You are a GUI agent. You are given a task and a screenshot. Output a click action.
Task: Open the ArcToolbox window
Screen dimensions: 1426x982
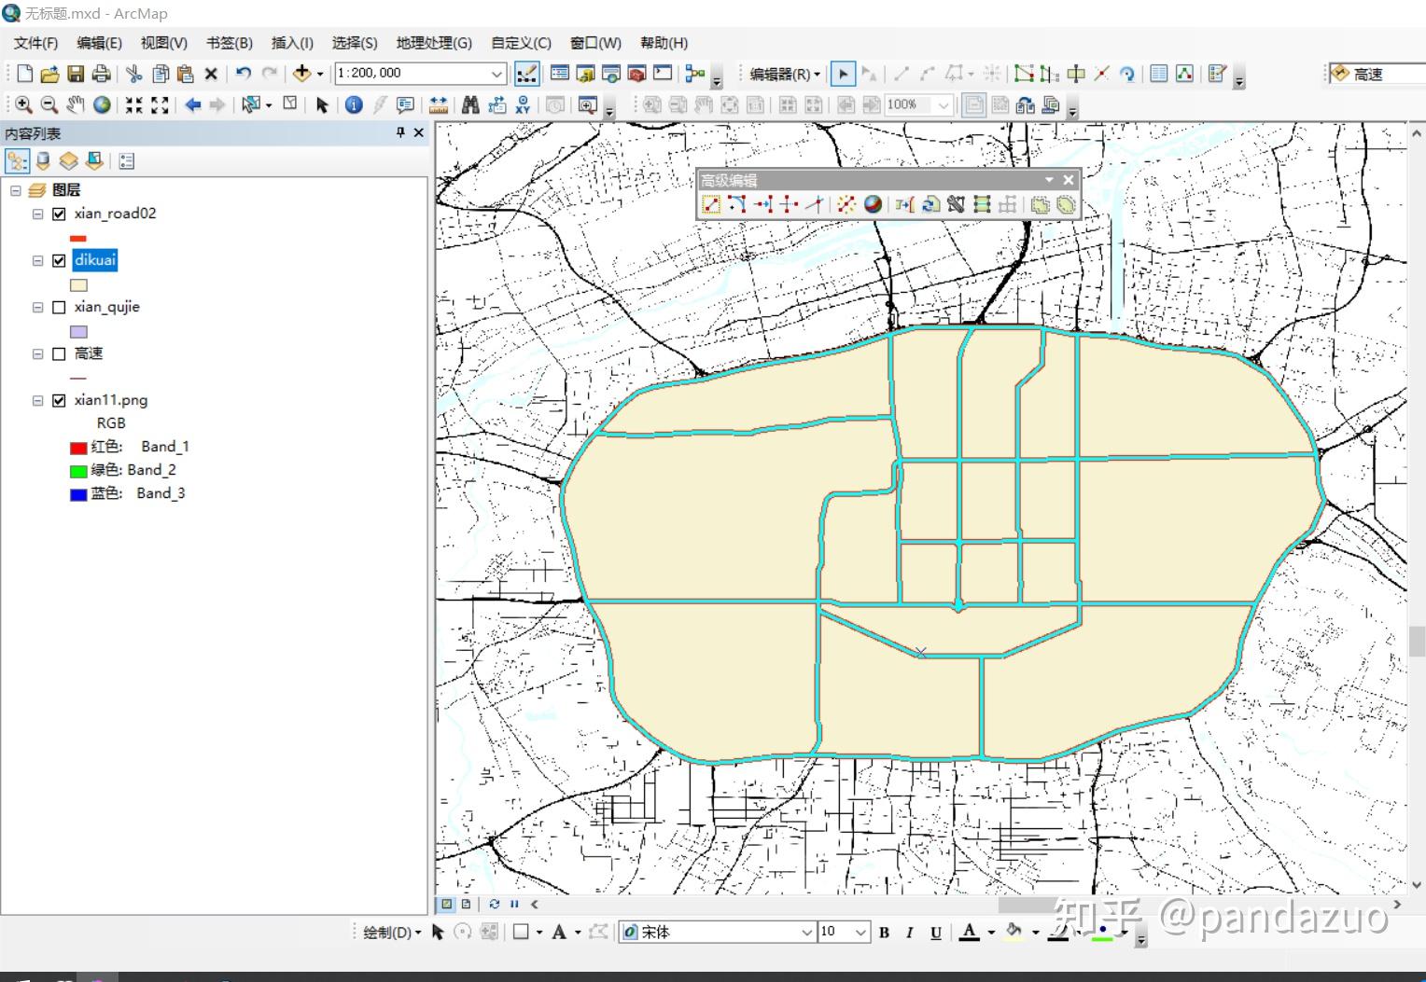(x=636, y=74)
